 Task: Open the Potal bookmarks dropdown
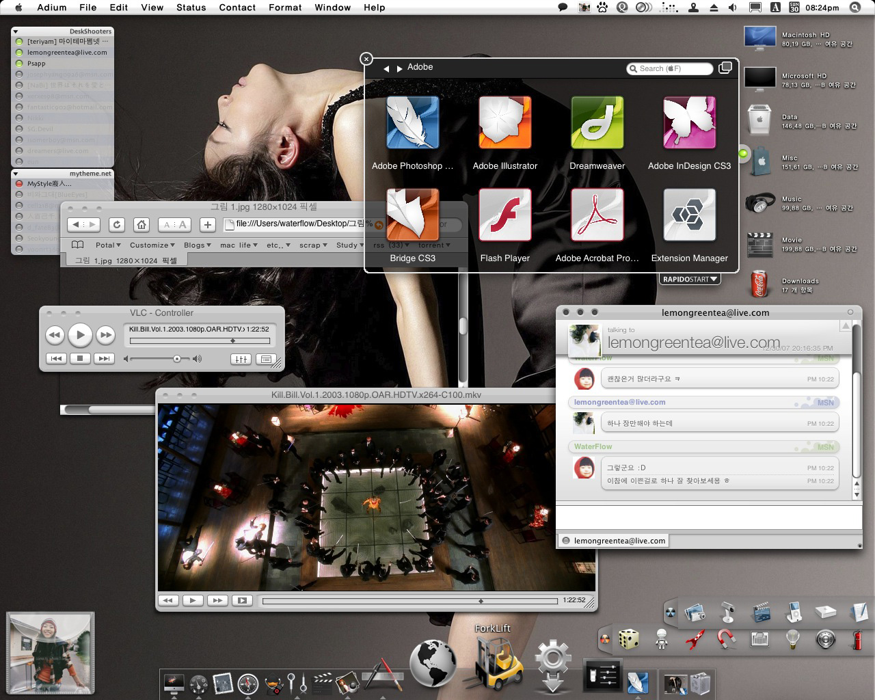pyautogui.click(x=108, y=245)
